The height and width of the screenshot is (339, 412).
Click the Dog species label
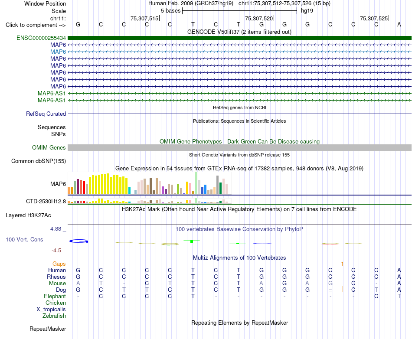point(61,290)
